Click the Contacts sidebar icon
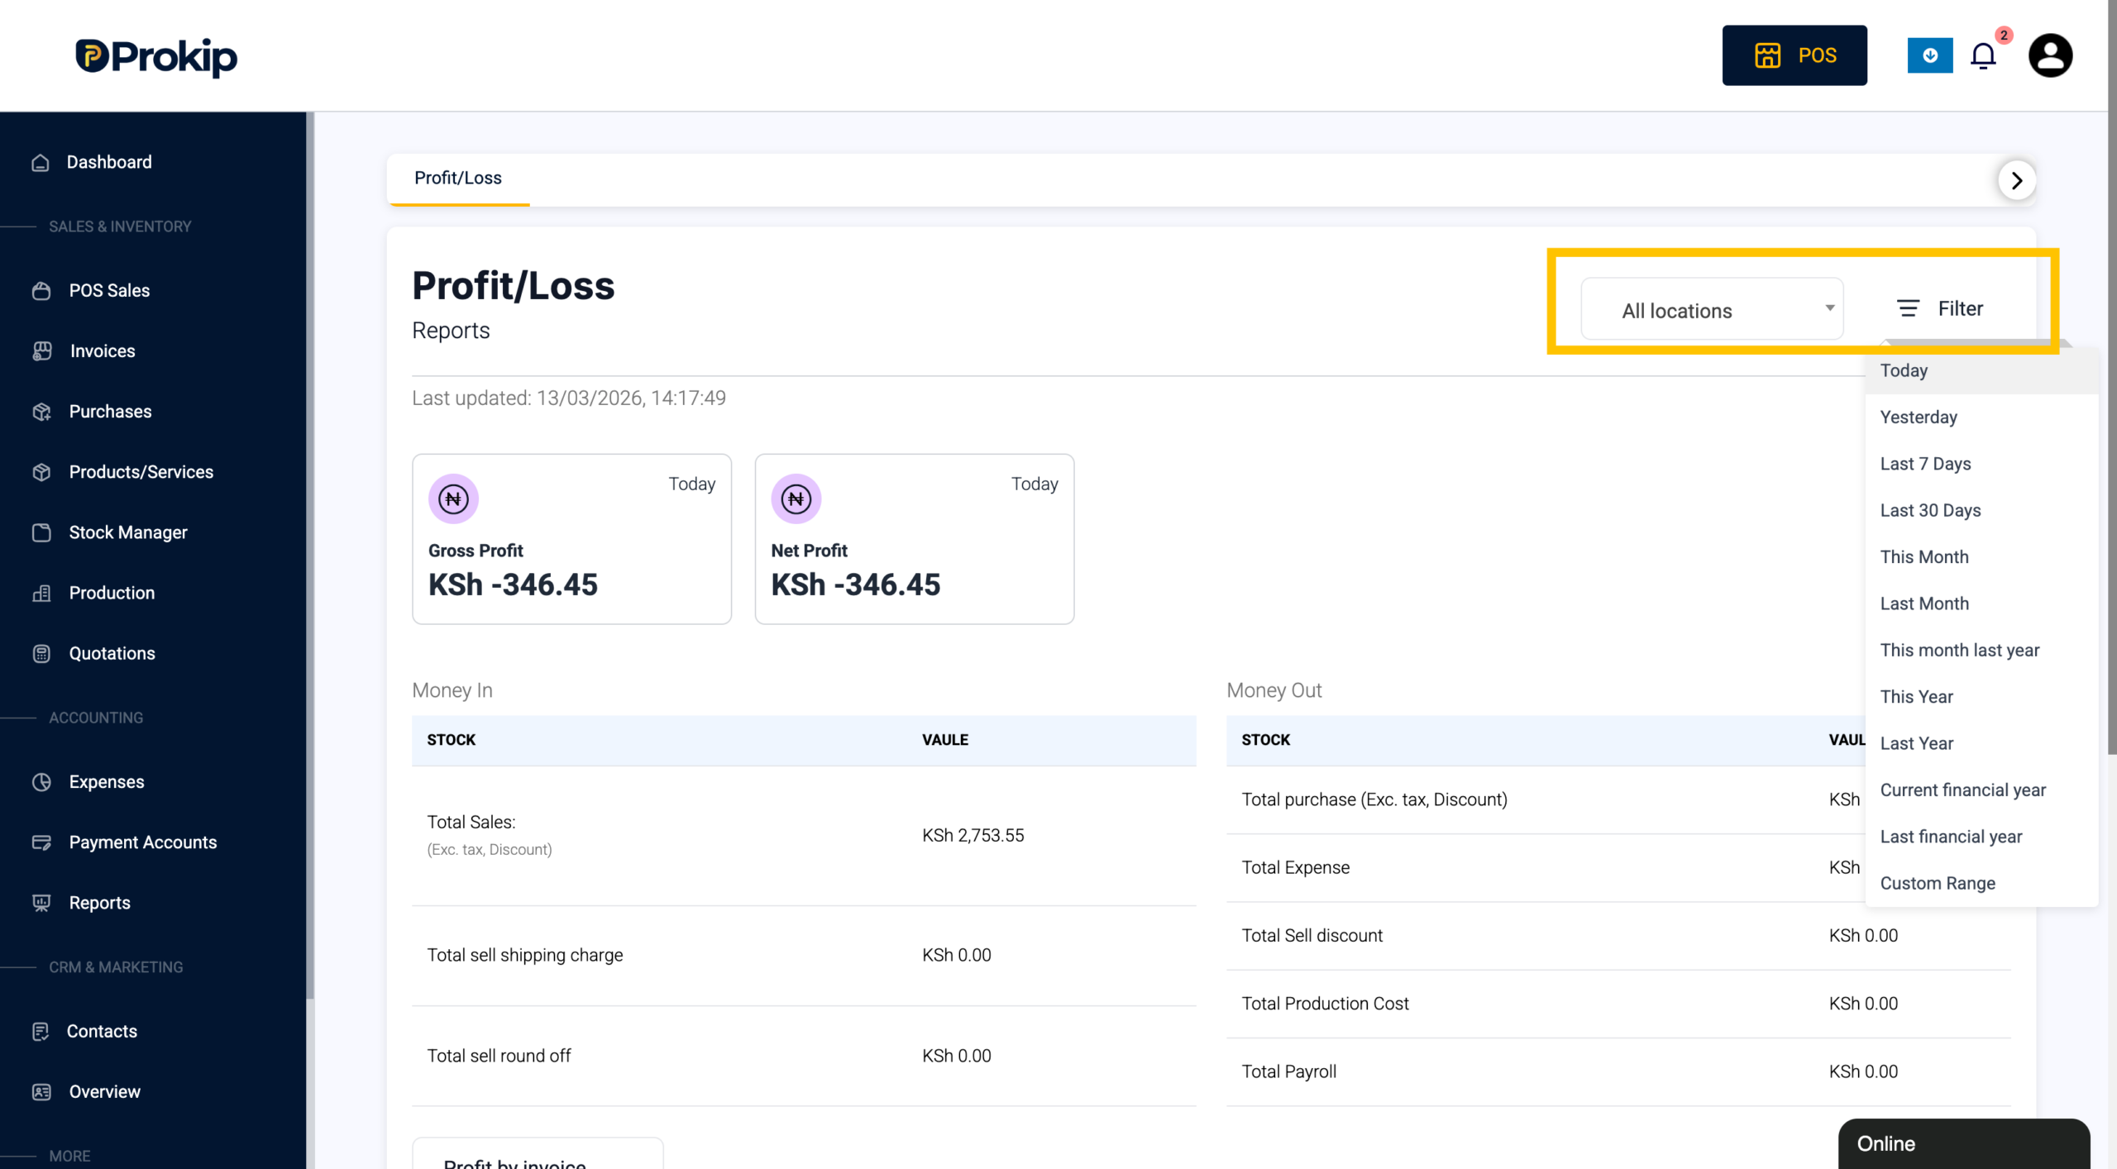Viewport: 2117px width, 1169px height. (x=41, y=1032)
